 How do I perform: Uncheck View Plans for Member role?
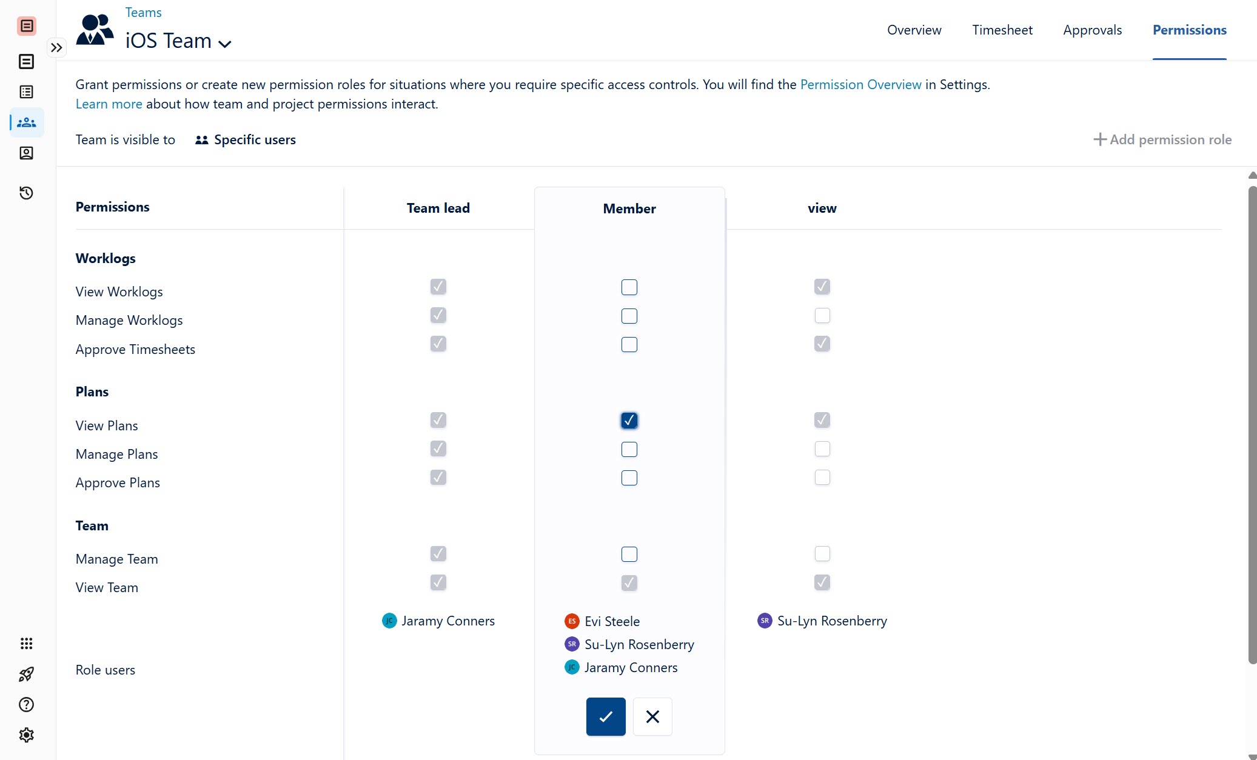629,420
